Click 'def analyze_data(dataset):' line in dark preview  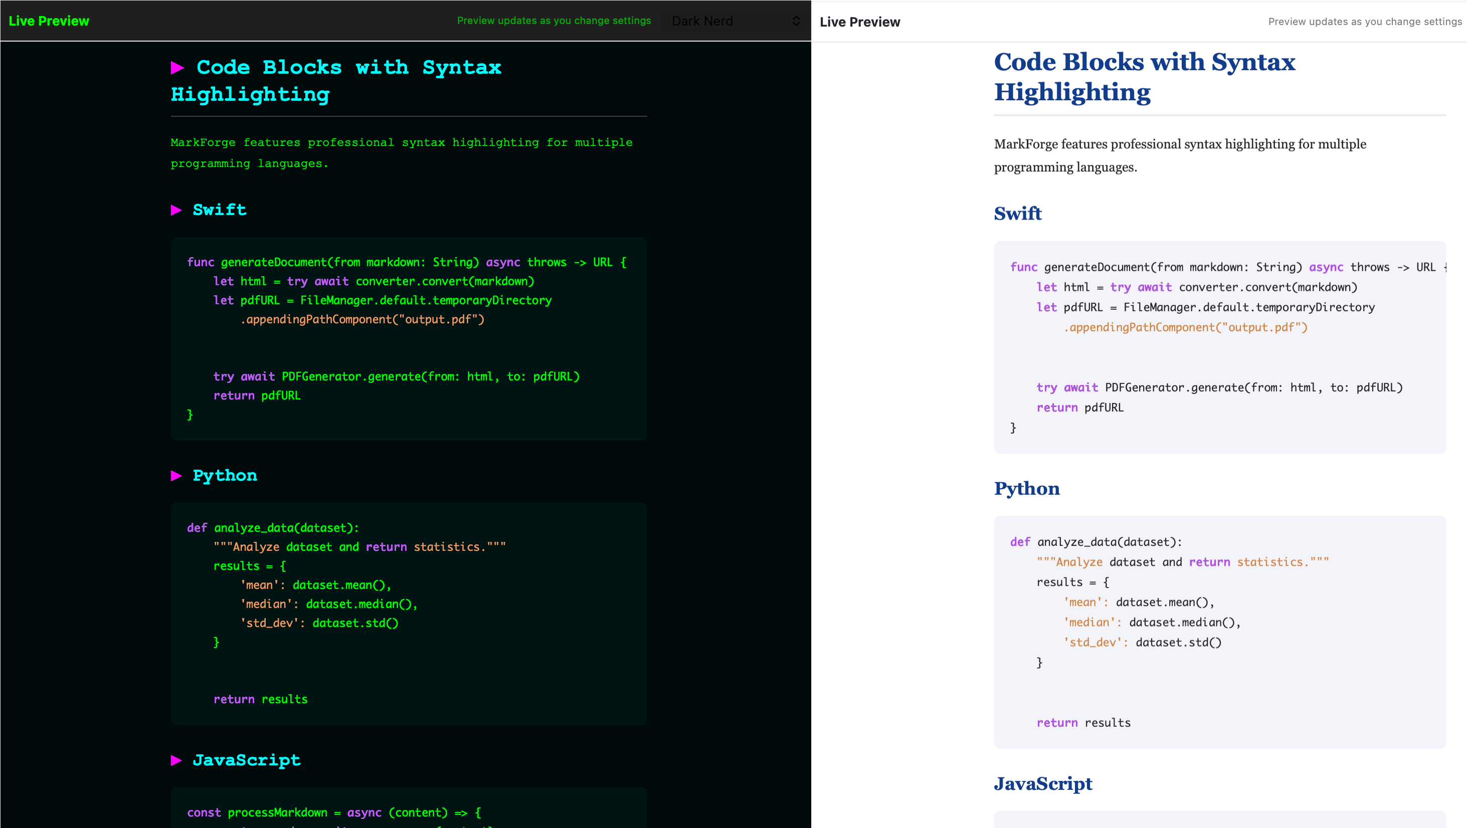[273, 528]
